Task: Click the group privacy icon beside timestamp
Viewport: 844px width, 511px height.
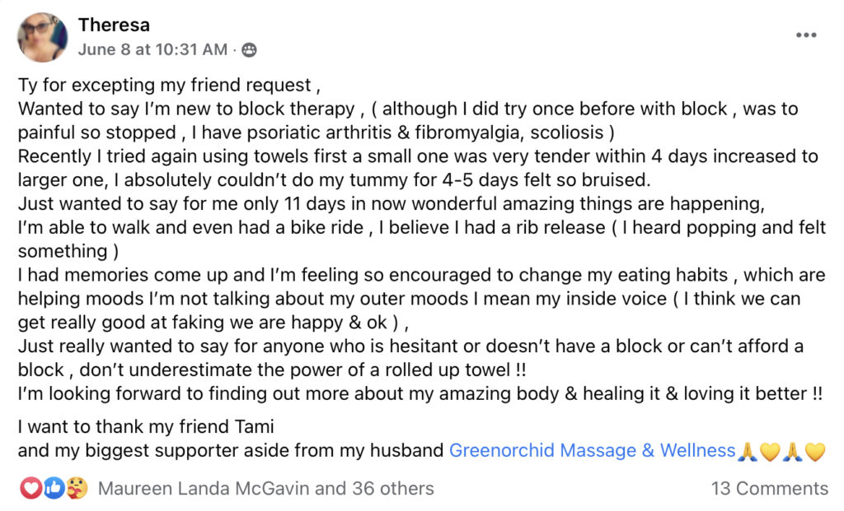Action: [248, 49]
